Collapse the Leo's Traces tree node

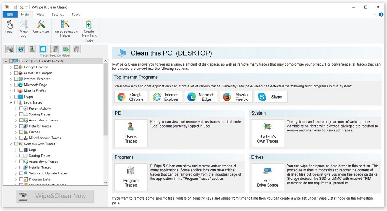11,102
